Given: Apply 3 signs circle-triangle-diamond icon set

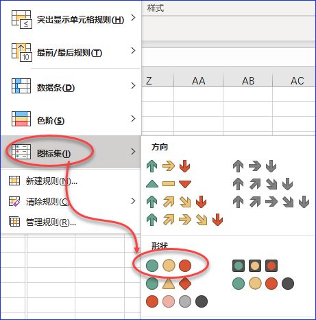Looking at the screenshot, I should [169, 284].
